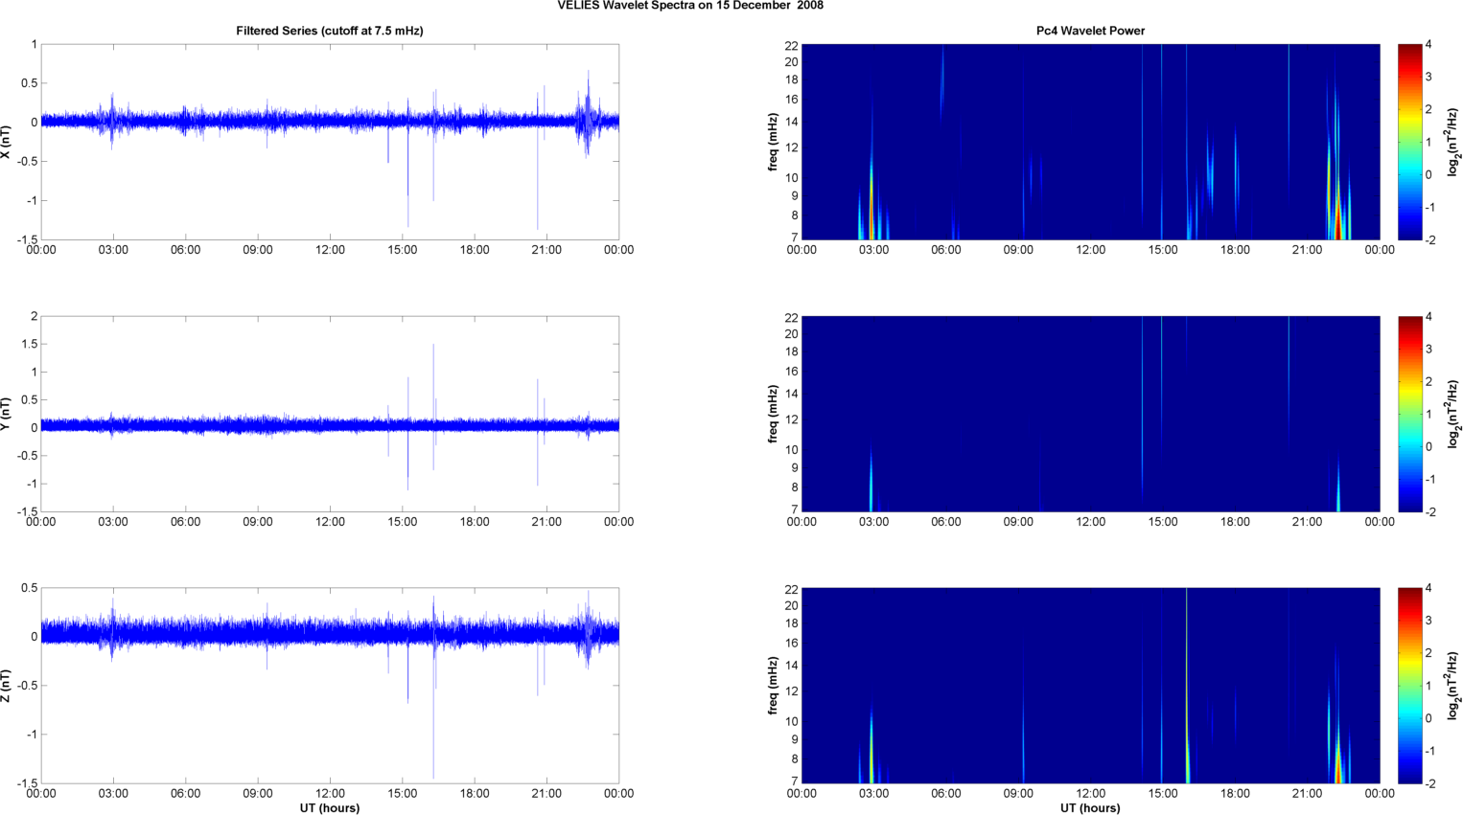Click the colorbar beside the top wavelet plot
1463x815 pixels.
1409,142
